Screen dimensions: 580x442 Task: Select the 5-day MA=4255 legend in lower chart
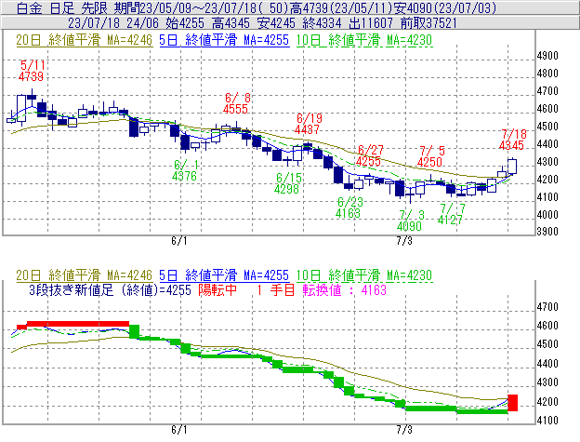224,275
